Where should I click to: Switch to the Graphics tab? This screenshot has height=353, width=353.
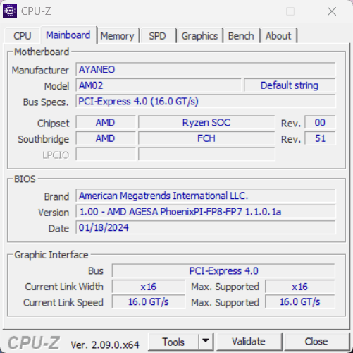200,36
